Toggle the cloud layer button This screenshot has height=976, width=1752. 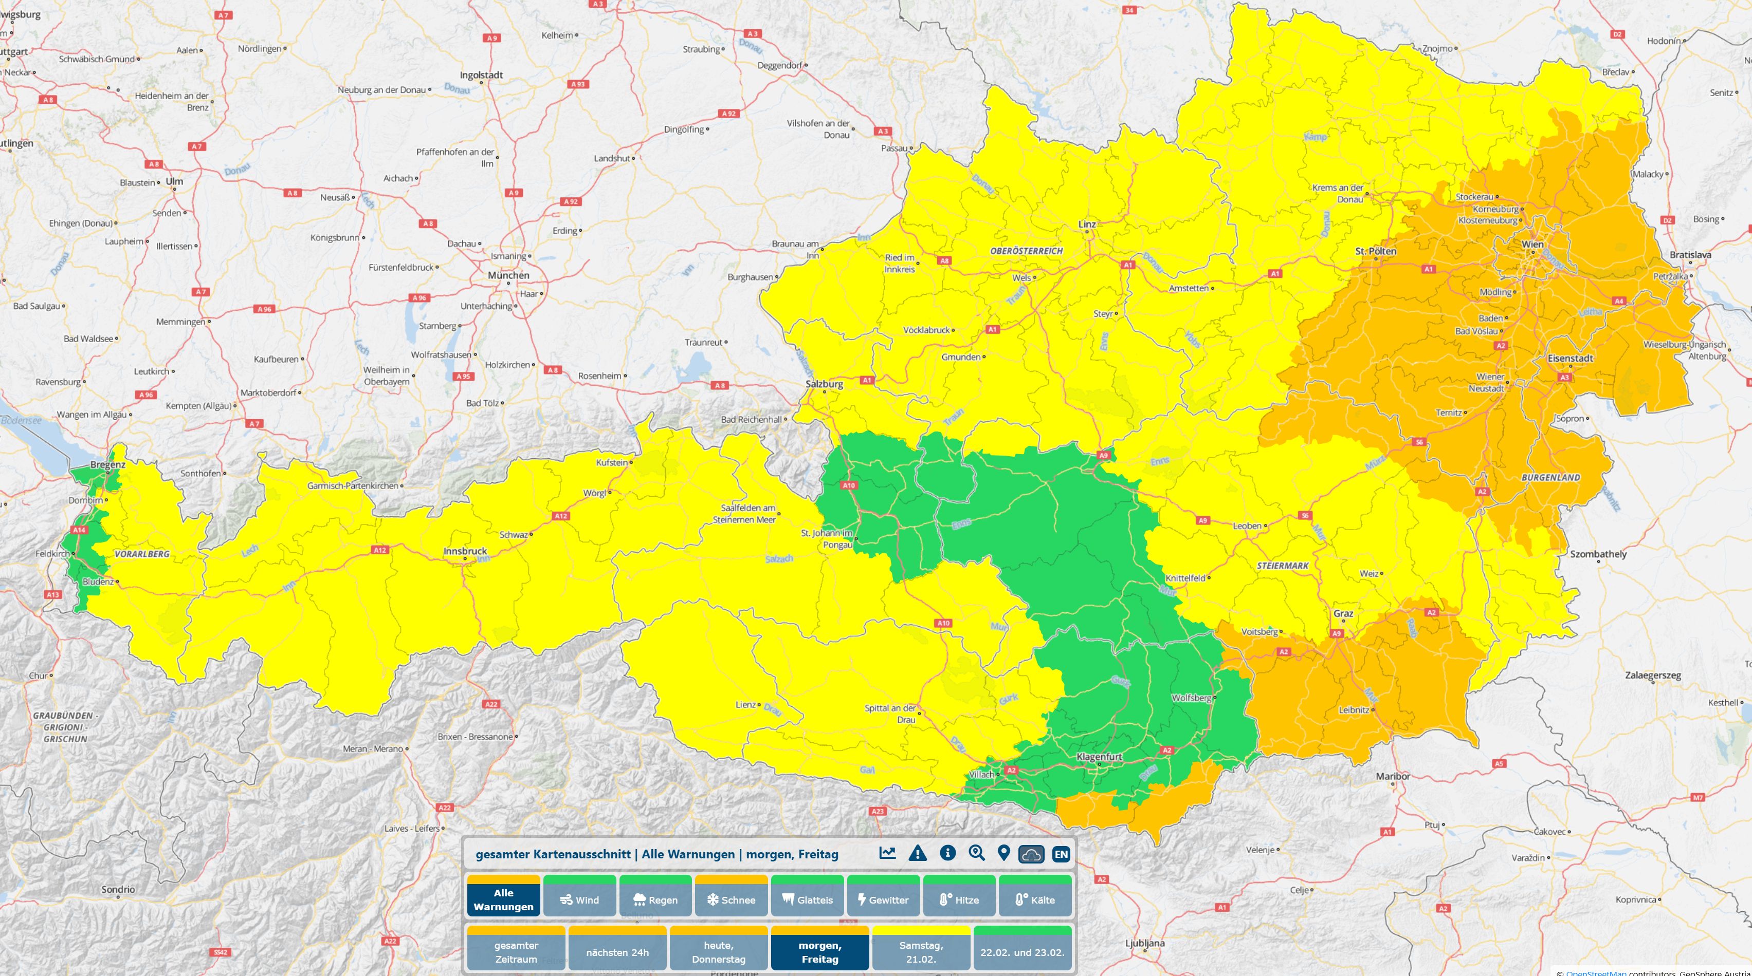[1031, 854]
